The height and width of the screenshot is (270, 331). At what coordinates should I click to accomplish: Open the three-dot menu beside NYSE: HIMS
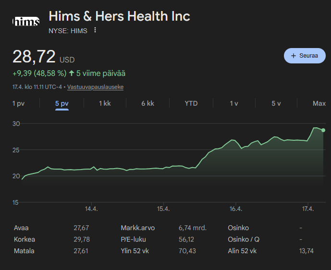pos(95,30)
